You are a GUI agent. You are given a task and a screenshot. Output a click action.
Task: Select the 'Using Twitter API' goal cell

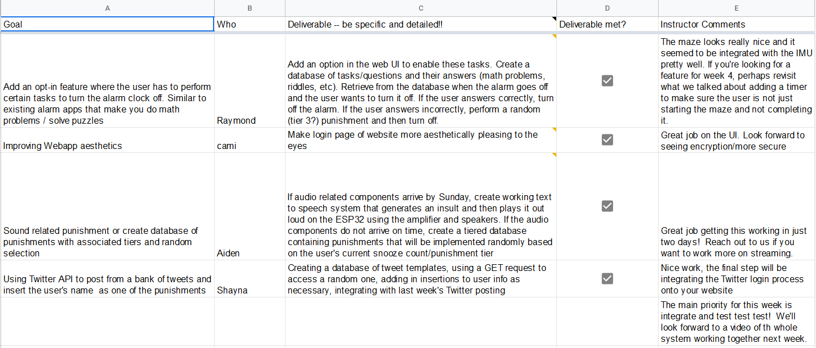107,279
